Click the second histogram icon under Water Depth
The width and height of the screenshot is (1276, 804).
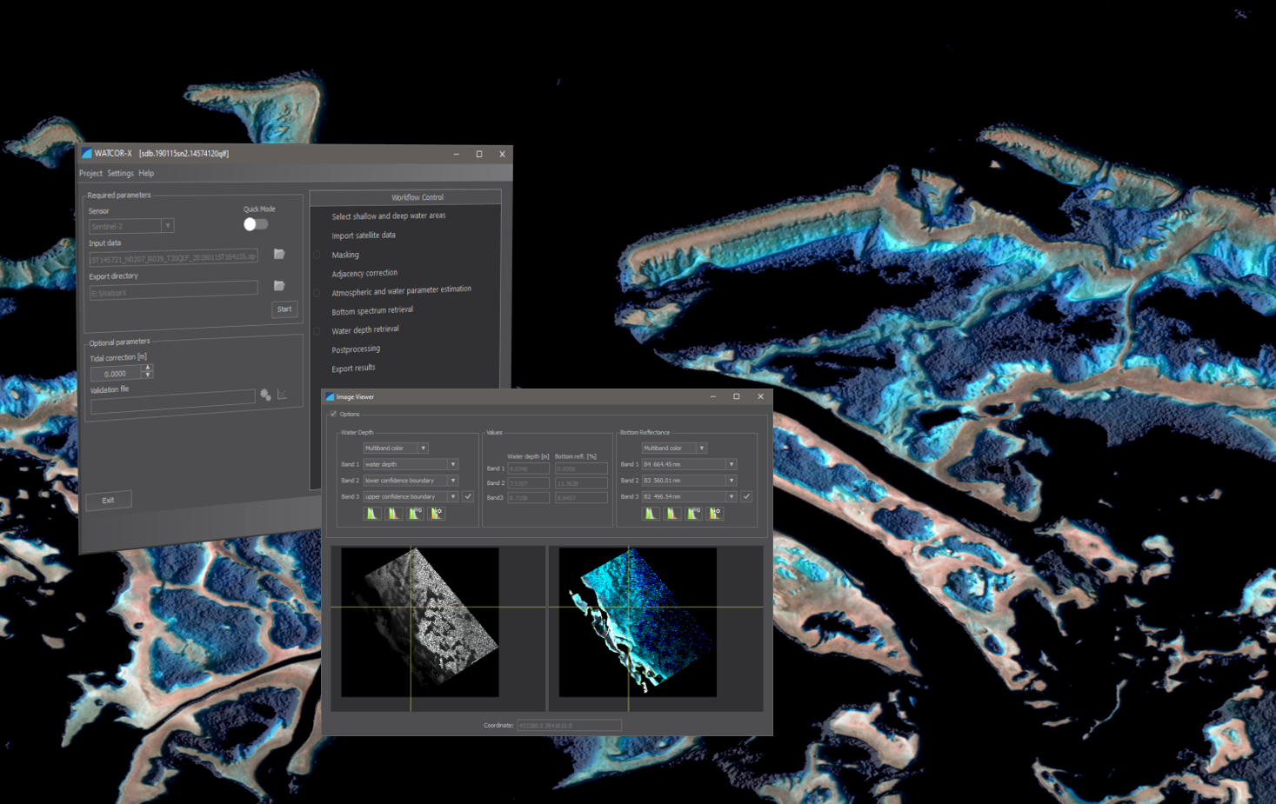click(x=394, y=514)
